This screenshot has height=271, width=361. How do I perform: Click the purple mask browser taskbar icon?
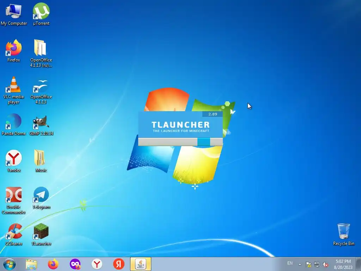pyautogui.click(x=75, y=264)
